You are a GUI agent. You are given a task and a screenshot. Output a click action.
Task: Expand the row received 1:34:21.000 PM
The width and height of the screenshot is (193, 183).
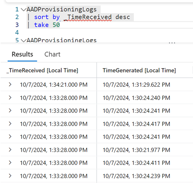[10, 84]
